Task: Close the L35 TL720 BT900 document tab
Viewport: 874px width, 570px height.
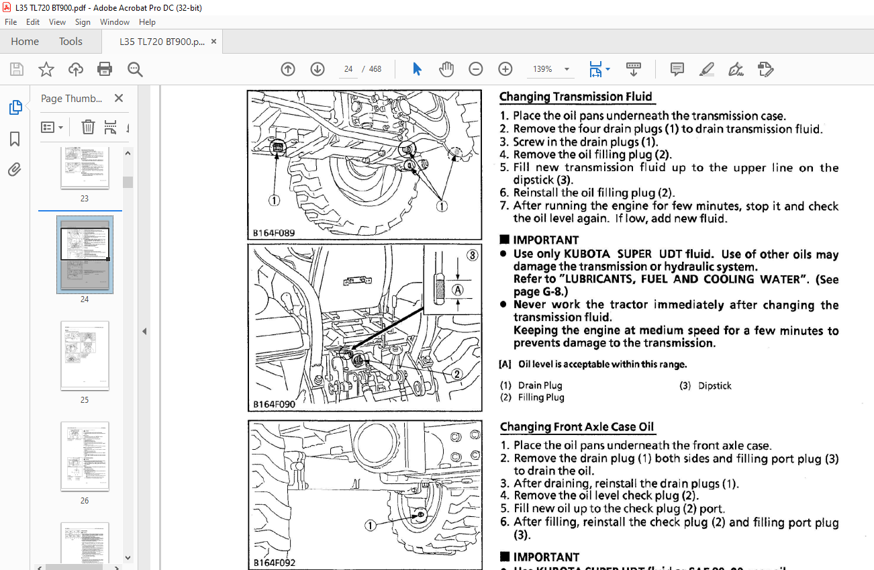Action: [213, 42]
